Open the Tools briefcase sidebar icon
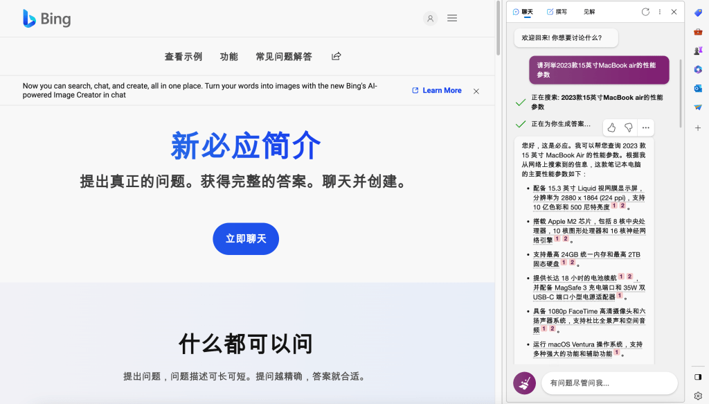709x404 pixels. [698, 32]
